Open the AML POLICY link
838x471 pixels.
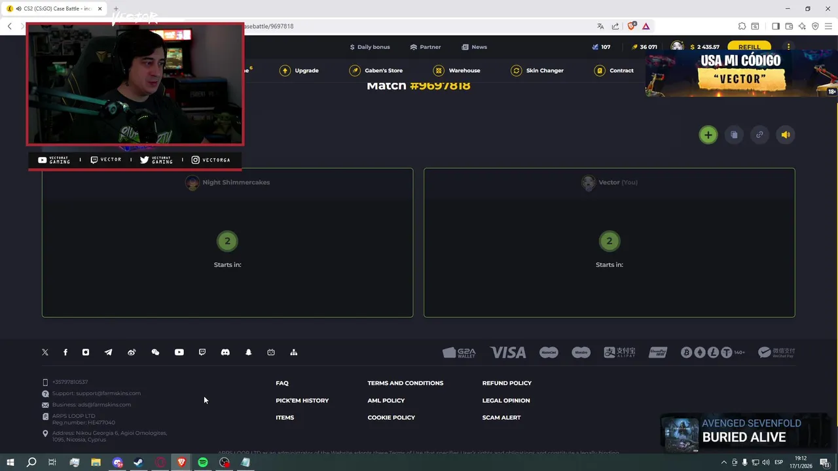[x=386, y=400]
